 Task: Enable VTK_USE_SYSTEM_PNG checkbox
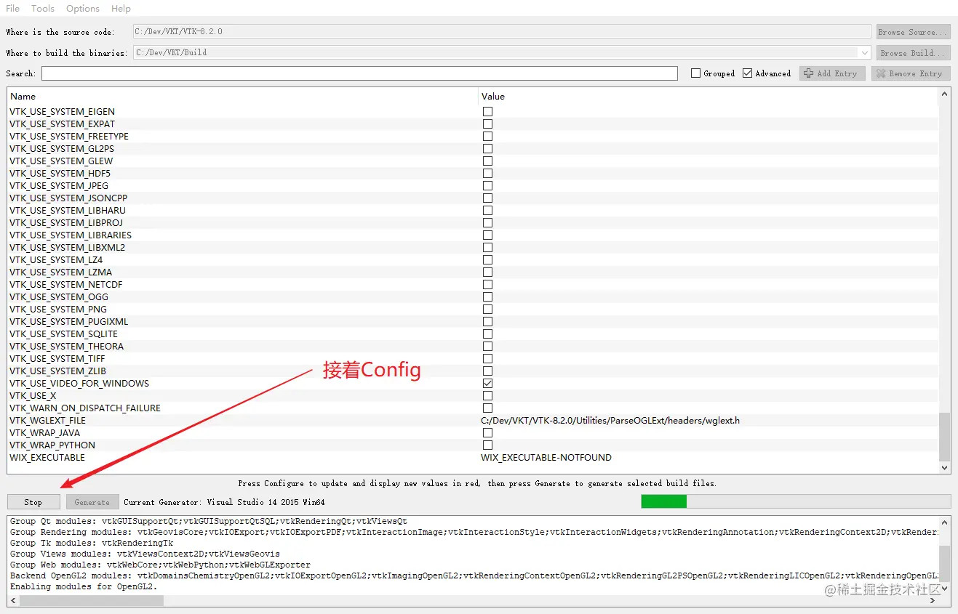pos(487,310)
